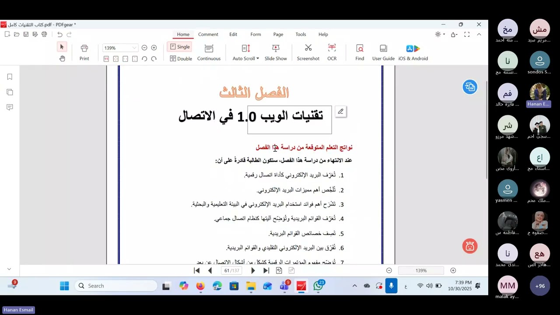The width and height of the screenshot is (560, 315).
Task: Toggle Continuous scrolling mode
Action: tap(209, 52)
